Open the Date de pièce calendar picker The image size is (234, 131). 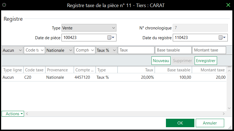pyautogui.click(x=112, y=38)
